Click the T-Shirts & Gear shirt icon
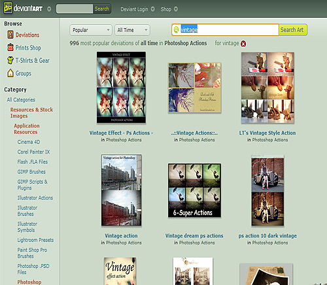The width and height of the screenshot is (327, 285). click(x=10, y=60)
